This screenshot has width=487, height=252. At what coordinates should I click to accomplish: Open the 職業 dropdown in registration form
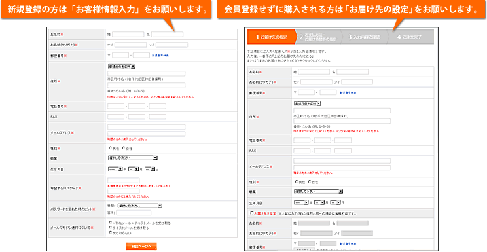tap(133, 158)
